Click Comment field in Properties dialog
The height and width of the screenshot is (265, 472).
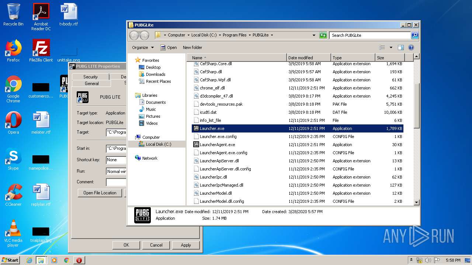tap(116, 182)
